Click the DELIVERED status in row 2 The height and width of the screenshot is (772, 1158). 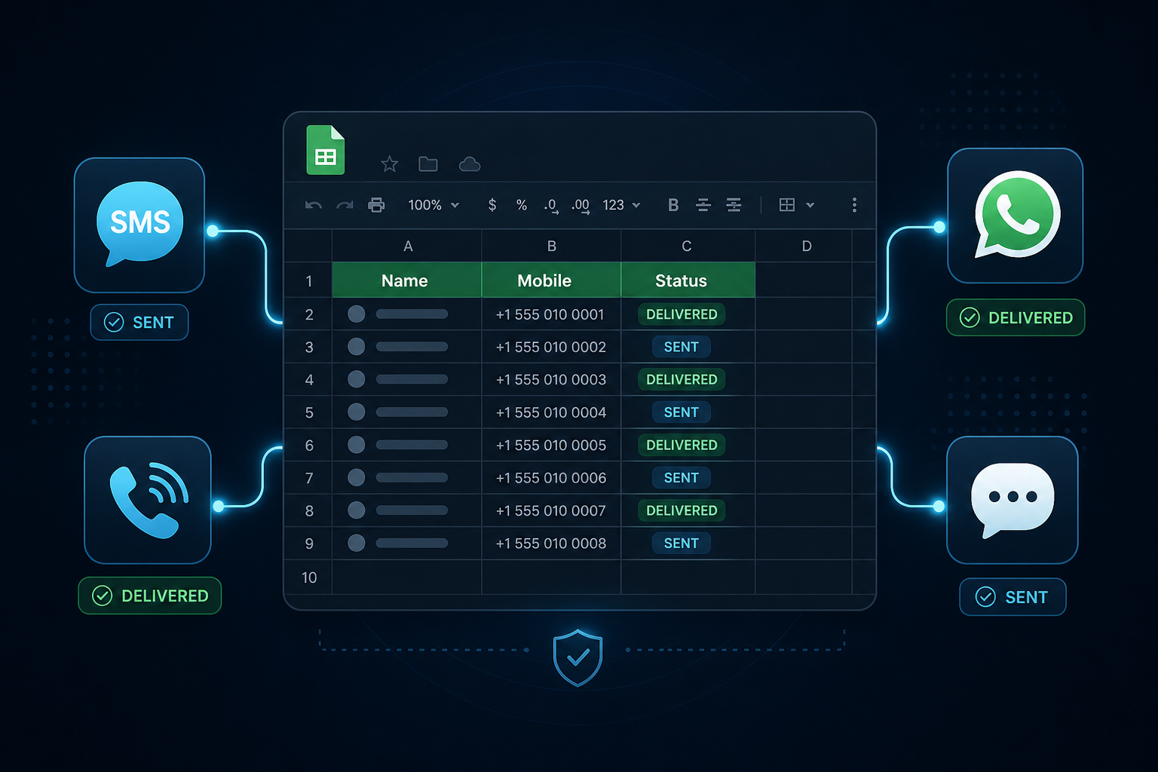(x=682, y=314)
